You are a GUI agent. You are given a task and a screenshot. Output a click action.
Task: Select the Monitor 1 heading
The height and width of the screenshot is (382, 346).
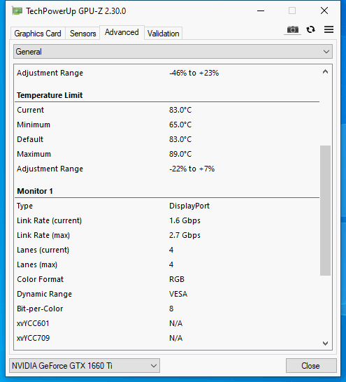(35, 191)
